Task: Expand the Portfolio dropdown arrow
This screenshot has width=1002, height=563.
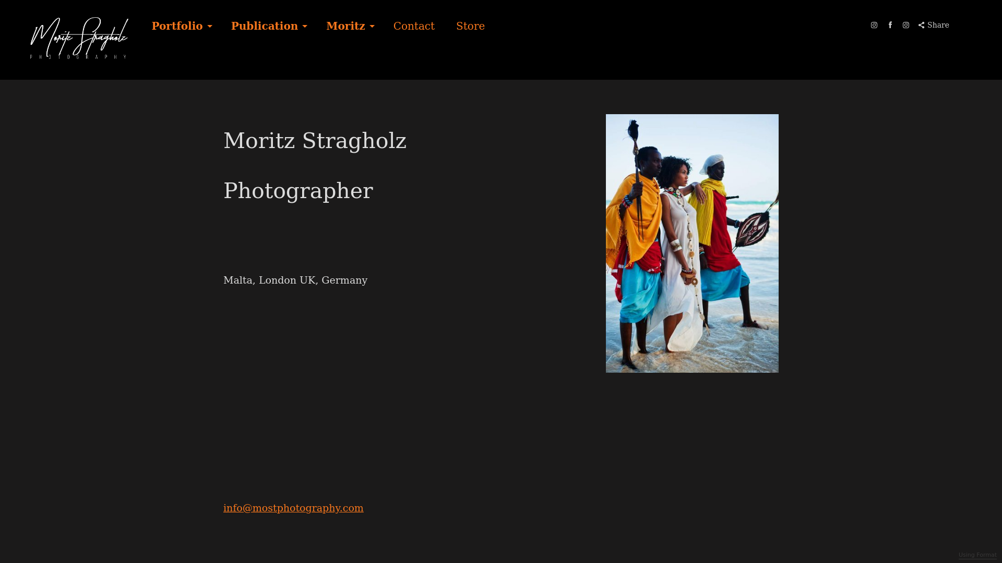Action: pos(209,27)
